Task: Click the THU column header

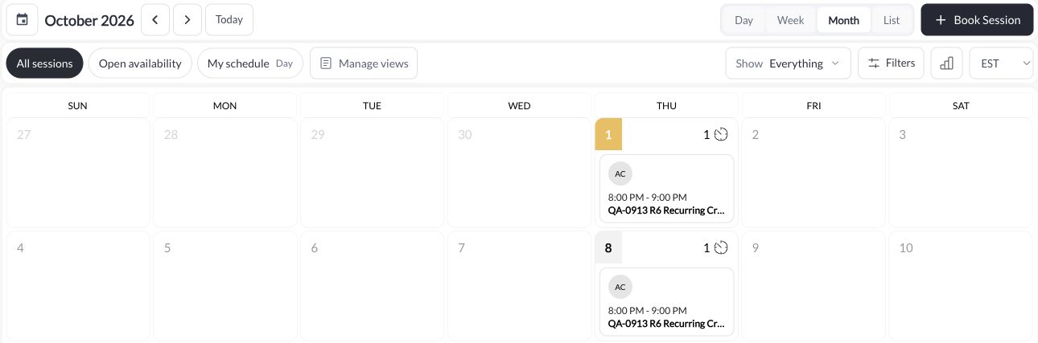Action: (666, 105)
